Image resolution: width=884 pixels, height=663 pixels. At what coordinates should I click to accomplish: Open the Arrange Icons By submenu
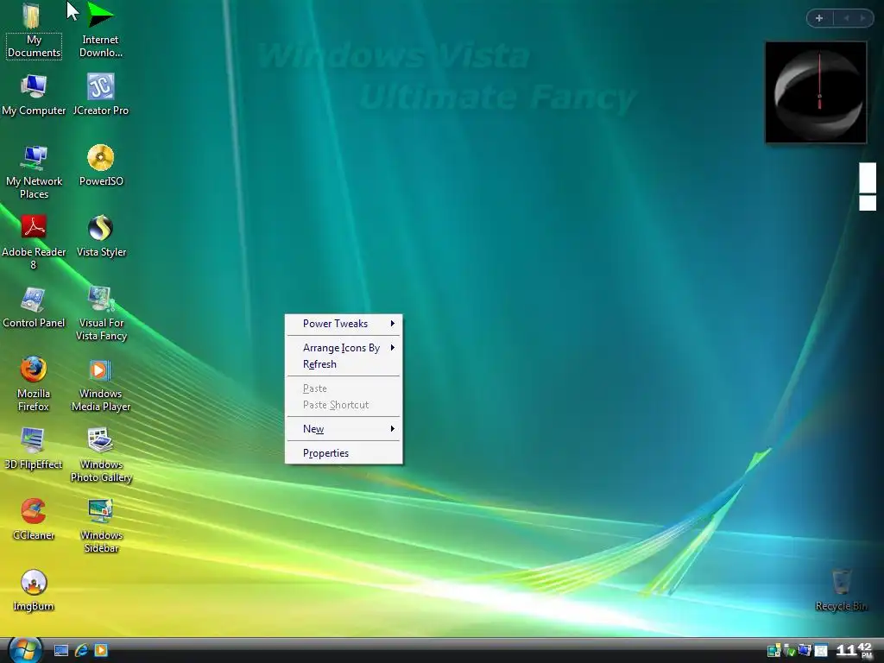point(344,348)
